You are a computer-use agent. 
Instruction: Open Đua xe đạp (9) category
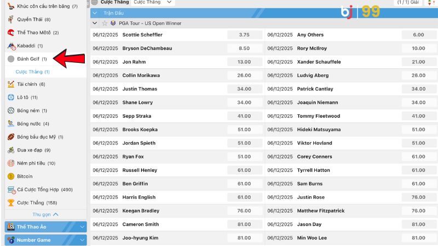coord(33,150)
